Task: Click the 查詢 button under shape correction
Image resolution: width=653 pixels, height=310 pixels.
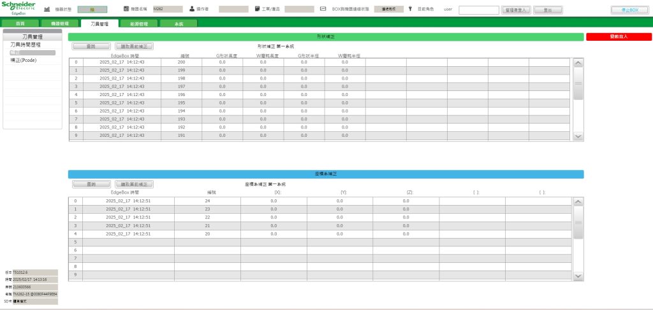Action: [91, 46]
